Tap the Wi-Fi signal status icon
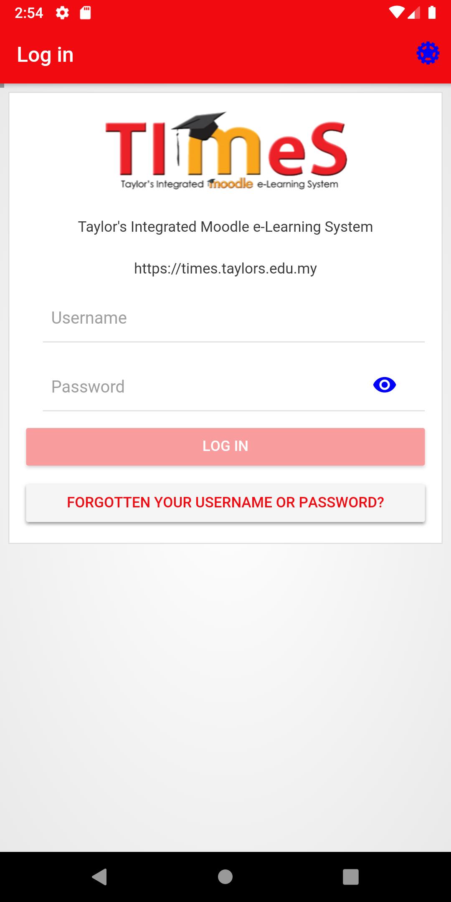 coord(396,13)
